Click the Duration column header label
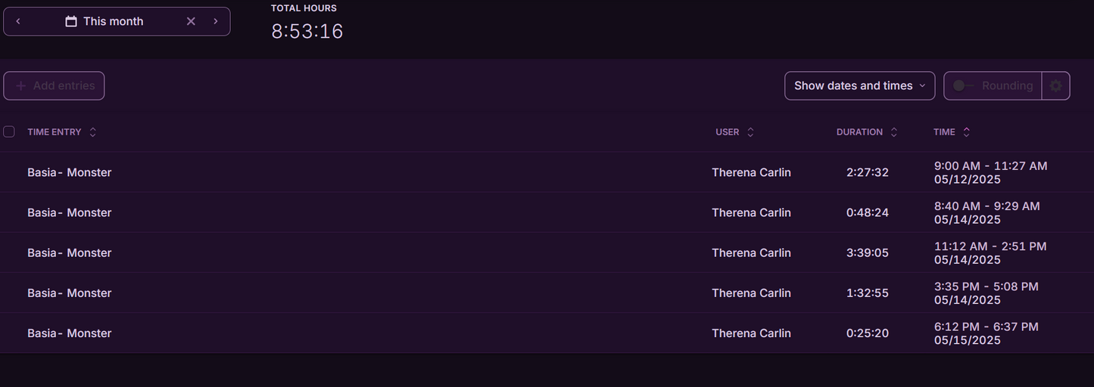Screen dimensions: 1094x387 coord(859,132)
